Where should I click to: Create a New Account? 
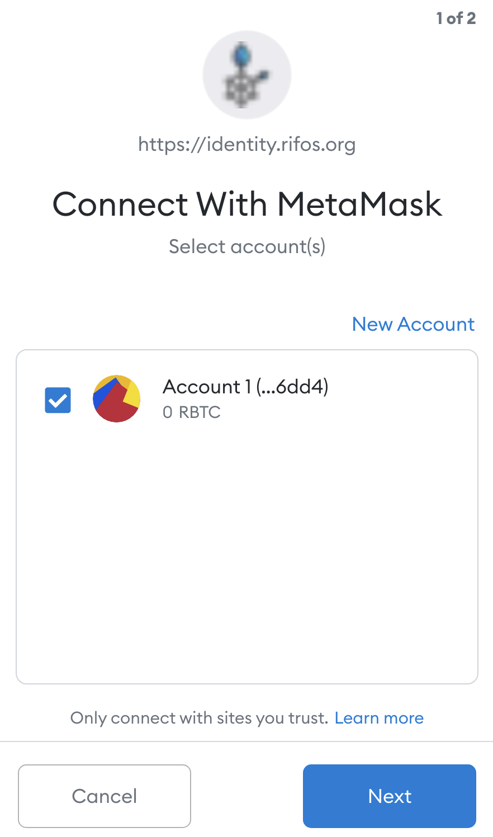point(413,324)
